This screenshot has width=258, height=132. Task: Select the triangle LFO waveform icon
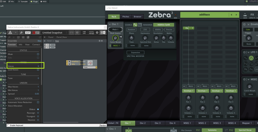click(x=251, y=58)
